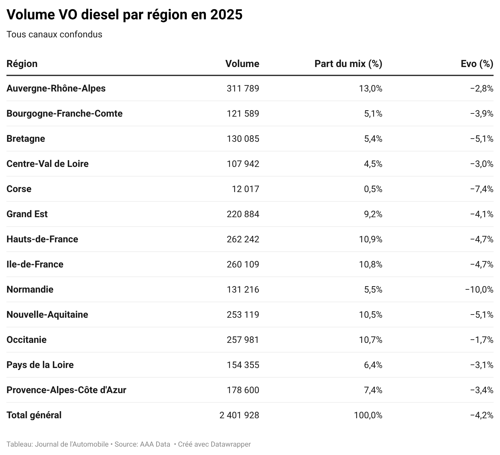Click the Part du mix (%) header

click(x=348, y=64)
